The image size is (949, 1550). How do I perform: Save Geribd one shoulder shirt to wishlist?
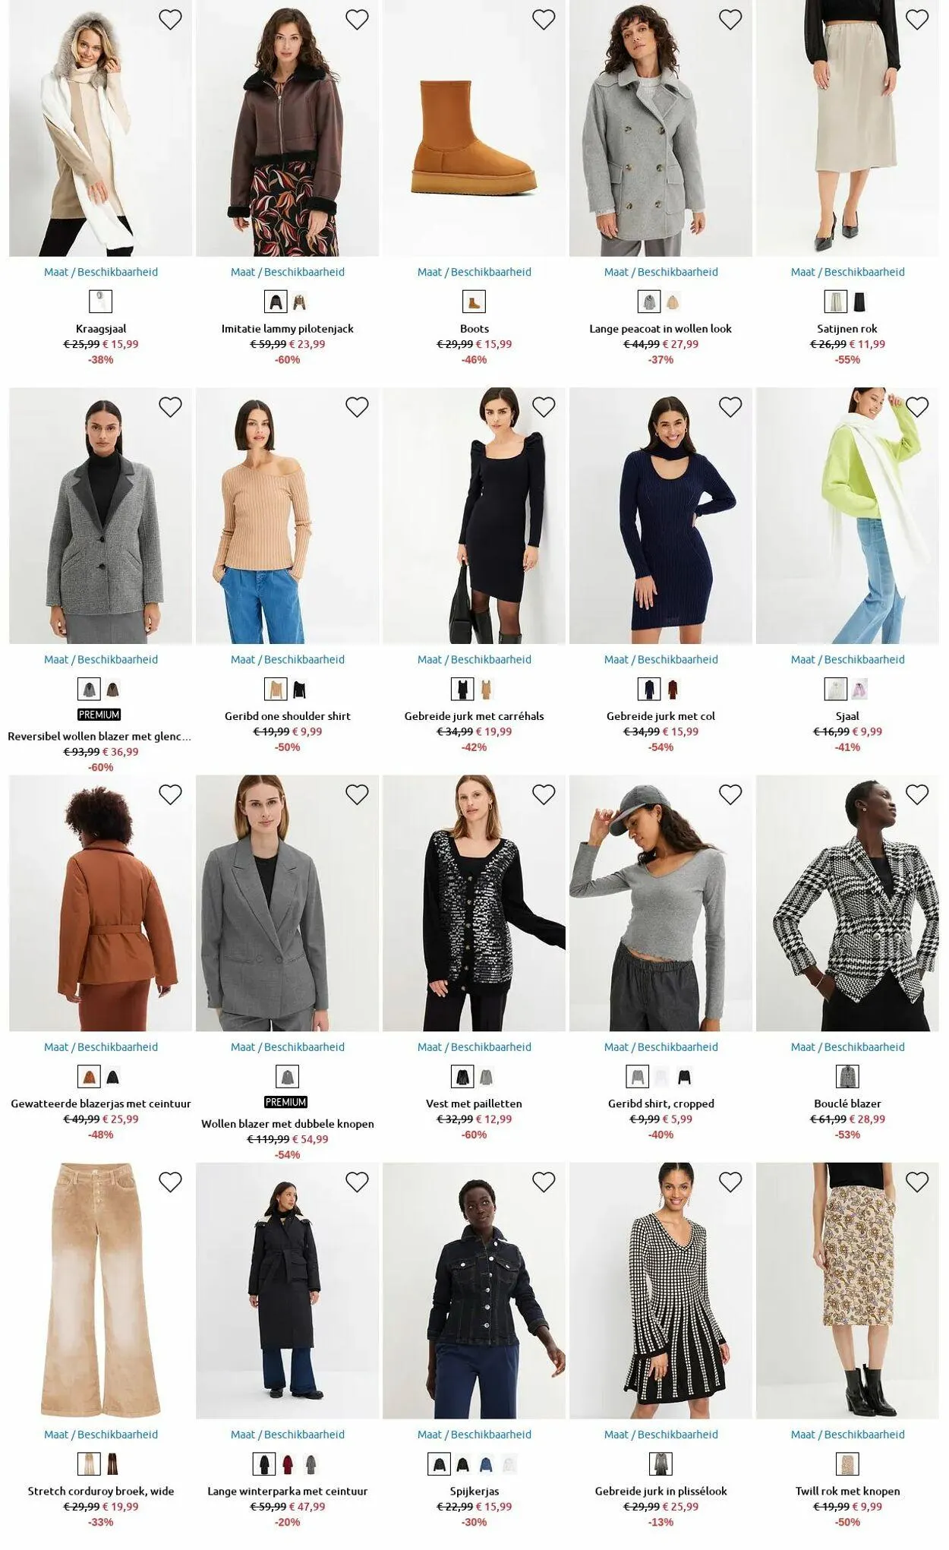pos(357,407)
